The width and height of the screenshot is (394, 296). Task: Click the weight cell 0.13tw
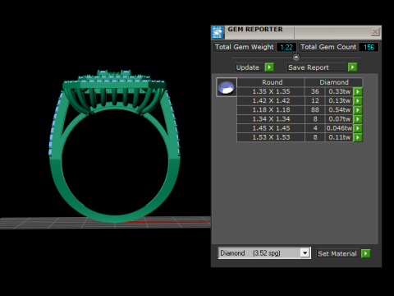coord(339,100)
